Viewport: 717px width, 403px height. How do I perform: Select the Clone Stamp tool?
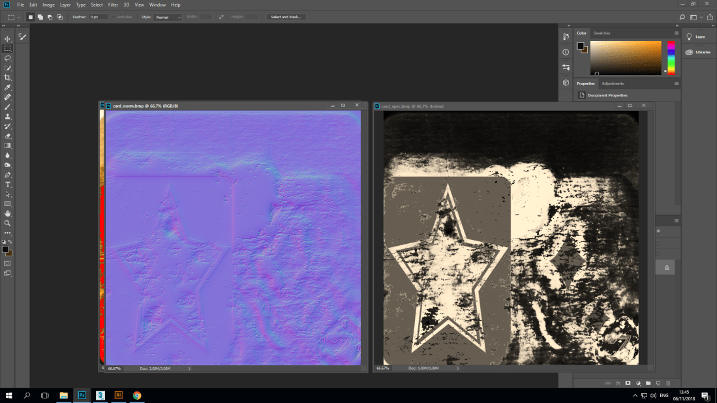(x=8, y=116)
